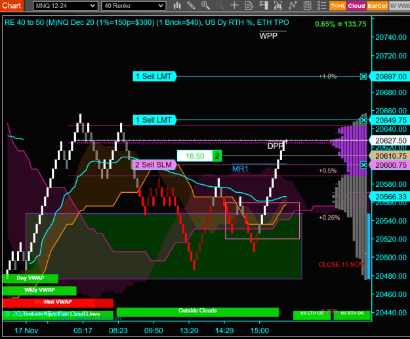
Task: Click the zoom out magnifier icon
Action: pyautogui.click(x=220, y=5)
